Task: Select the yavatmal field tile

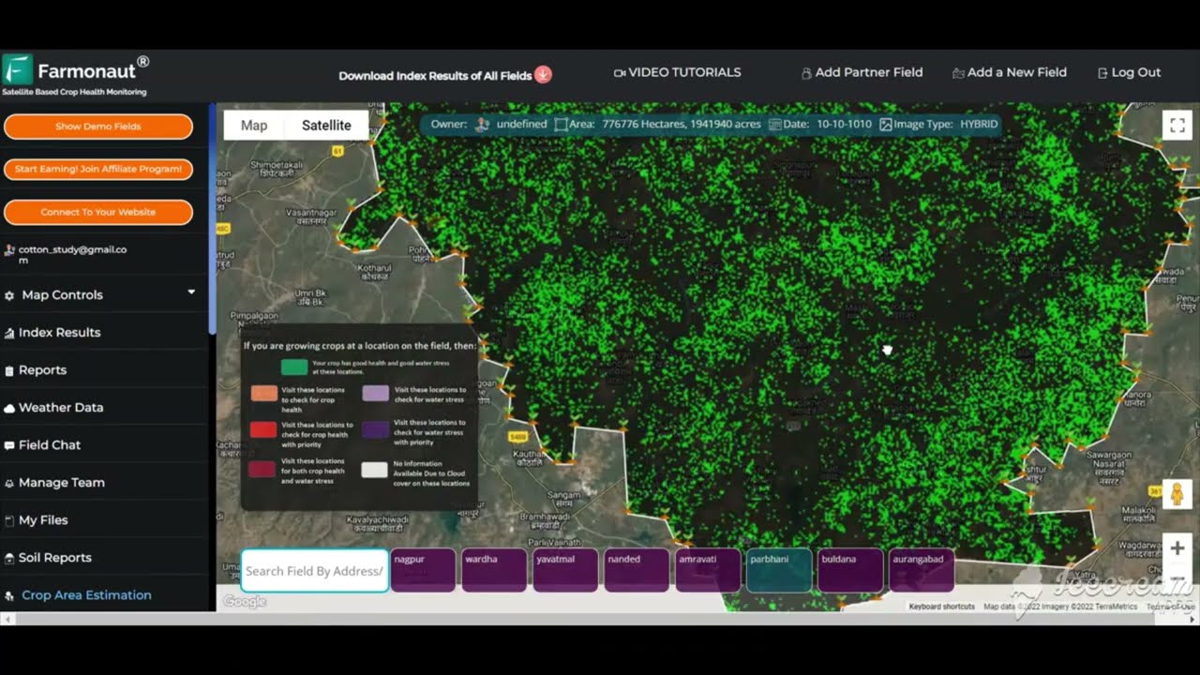Action: (x=565, y=570)
